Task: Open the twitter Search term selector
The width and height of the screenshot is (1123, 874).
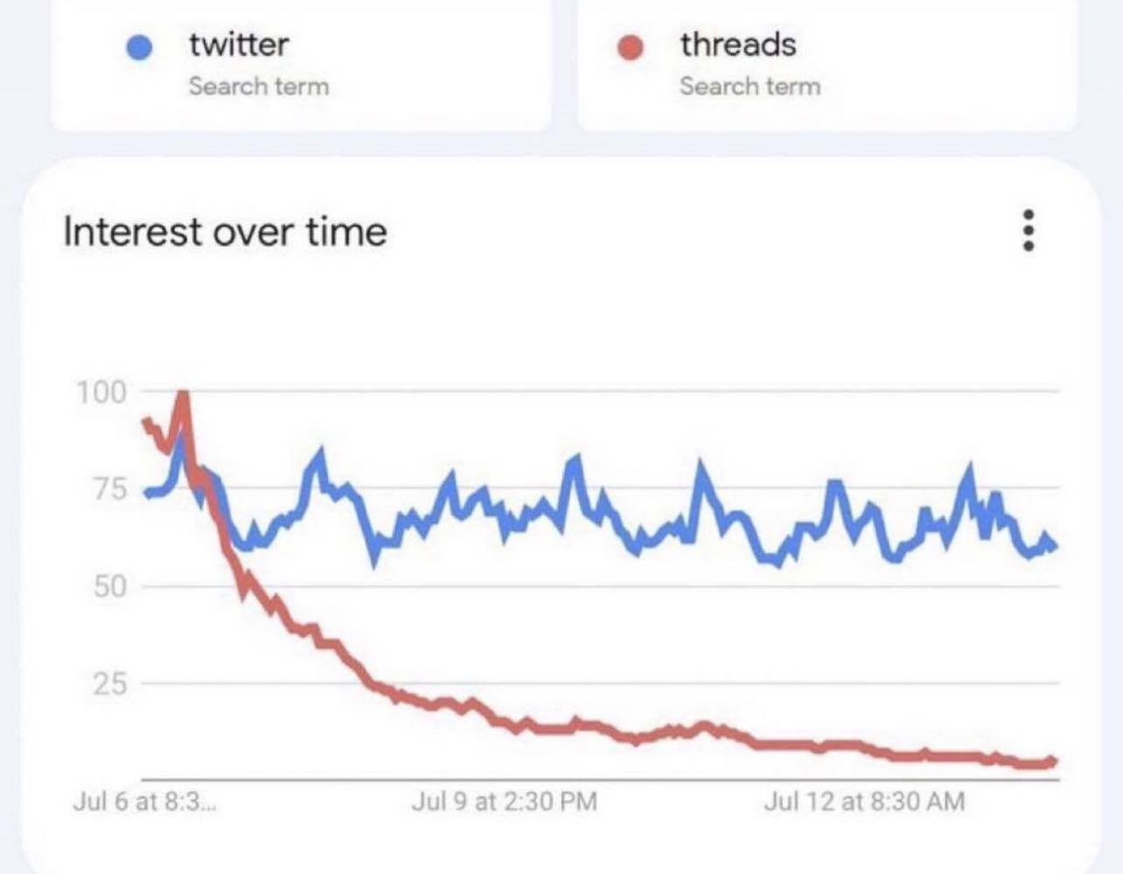Action: (x=258, y=85)
